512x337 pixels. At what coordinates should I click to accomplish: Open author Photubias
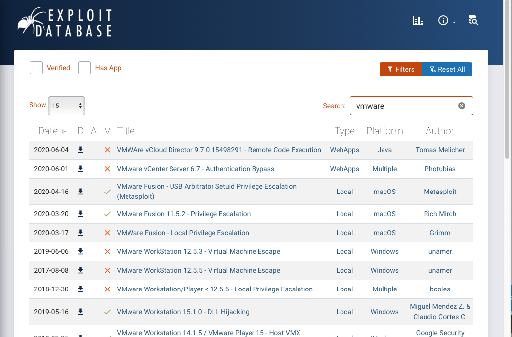point(440,169)
